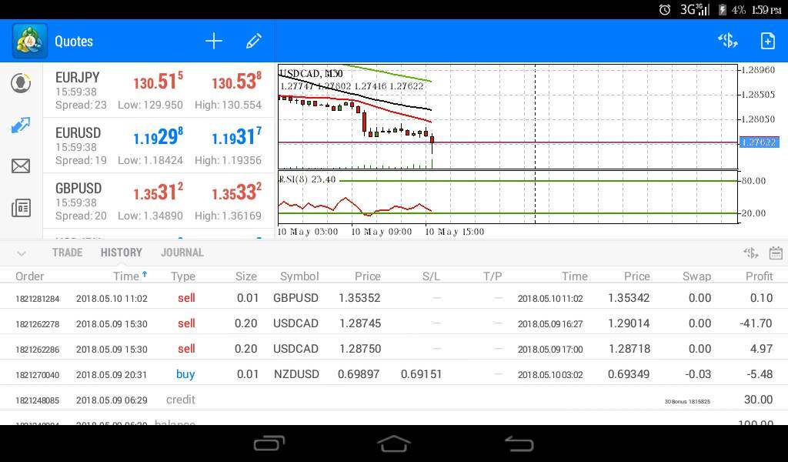Open order 1821262278 in history
Viewport: 788px width, 462px height.
click(394, 323)
